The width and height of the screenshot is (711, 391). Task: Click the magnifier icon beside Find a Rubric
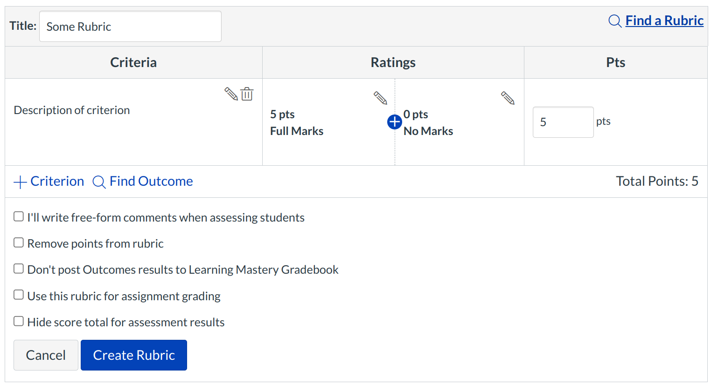point(615,21)
